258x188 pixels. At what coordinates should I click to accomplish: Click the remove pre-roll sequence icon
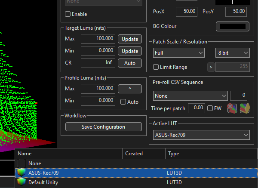click(x=232, y=108)
